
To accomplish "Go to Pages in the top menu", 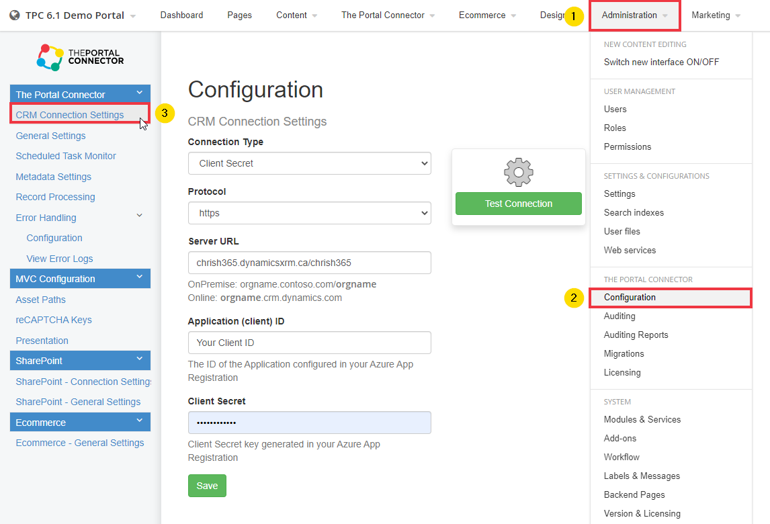I will pos(240,15).
